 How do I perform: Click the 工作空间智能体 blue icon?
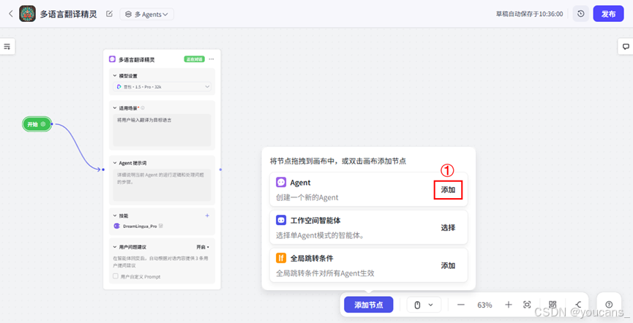click(281, 220)
